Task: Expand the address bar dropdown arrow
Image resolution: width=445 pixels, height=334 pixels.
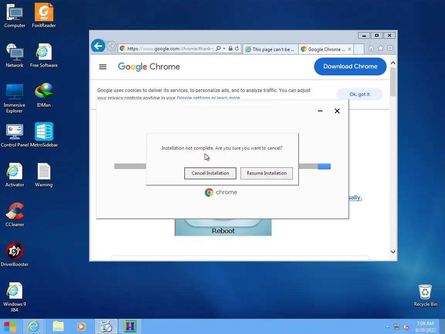Action: [x=224, y=49]
